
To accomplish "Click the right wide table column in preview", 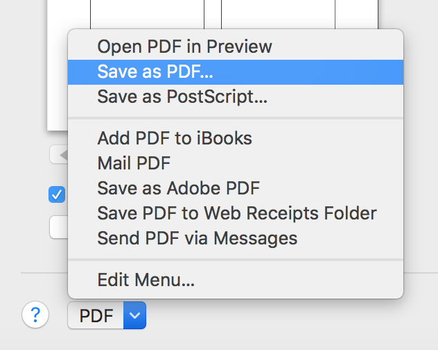I will 277,14.
